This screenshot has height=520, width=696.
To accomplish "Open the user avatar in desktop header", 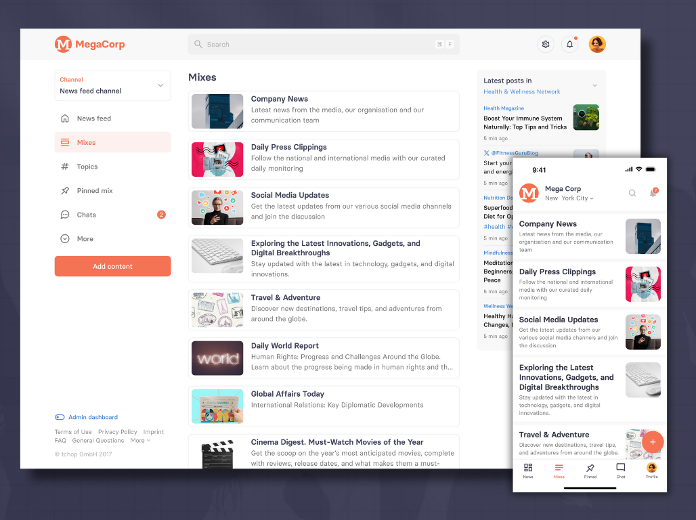I will pos(597,45).
